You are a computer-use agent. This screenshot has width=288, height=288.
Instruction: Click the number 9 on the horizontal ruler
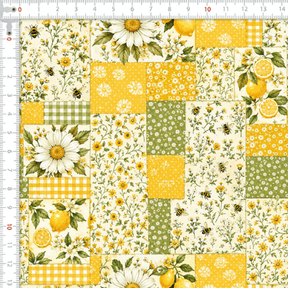(x=188, y=9)
